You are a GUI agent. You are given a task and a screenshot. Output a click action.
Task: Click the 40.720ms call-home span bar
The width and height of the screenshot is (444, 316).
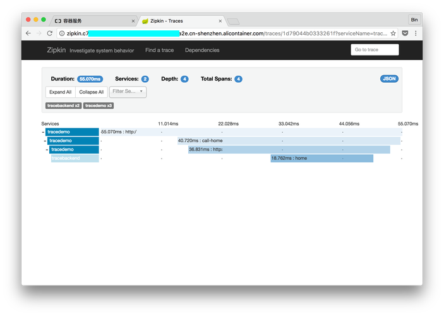click(289, 140)
